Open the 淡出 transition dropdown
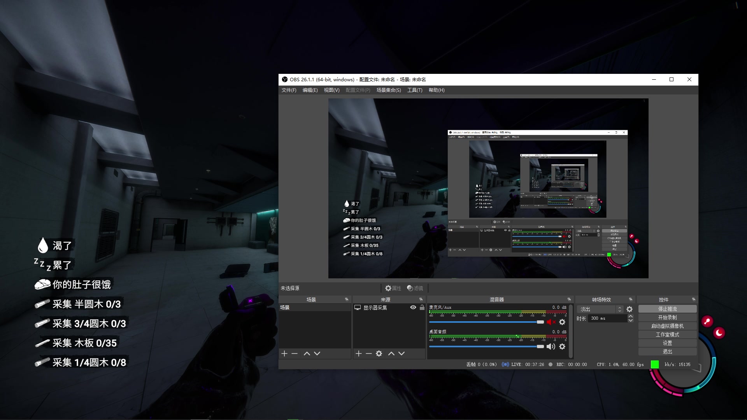The image size is (747, 420). tap(601, 309)
